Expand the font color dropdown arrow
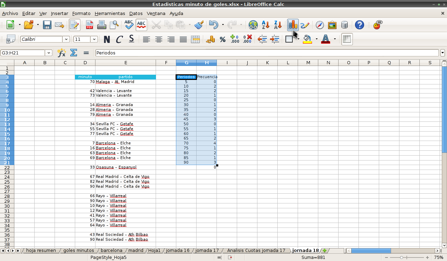This screenshot has width=447, height=261. (335, 39)
